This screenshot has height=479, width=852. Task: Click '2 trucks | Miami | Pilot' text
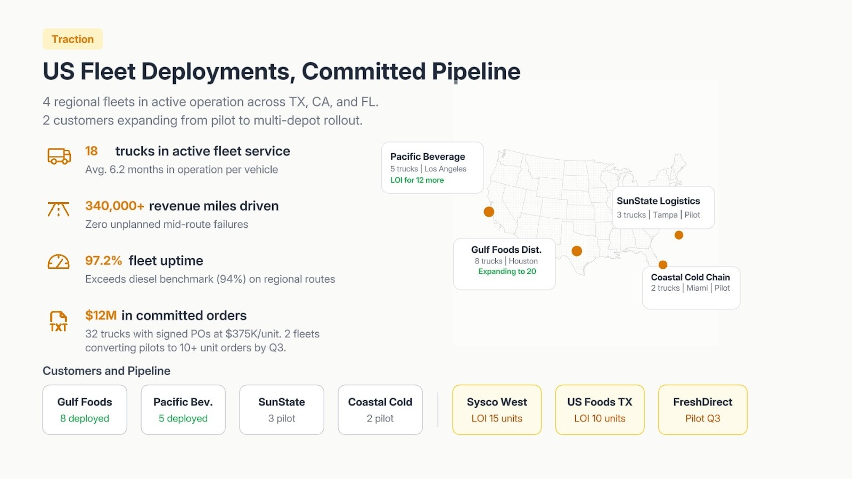[691, 288]
